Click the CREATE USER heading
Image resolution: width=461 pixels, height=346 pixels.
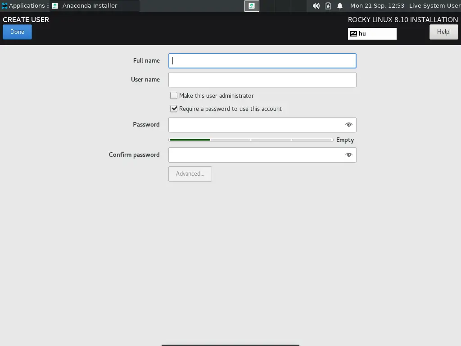[x=26, y=20]
